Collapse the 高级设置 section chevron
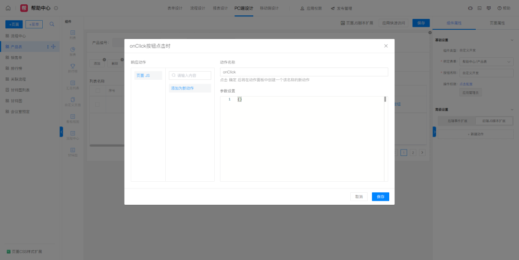This screenshot has height=260, width=519. (512, 110)
